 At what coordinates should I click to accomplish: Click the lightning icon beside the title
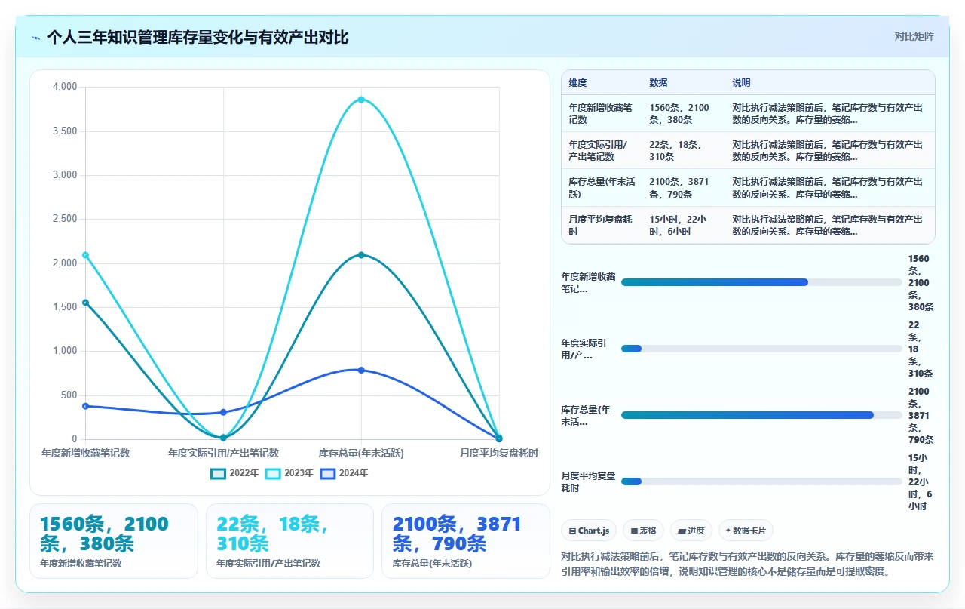(36, 38)
